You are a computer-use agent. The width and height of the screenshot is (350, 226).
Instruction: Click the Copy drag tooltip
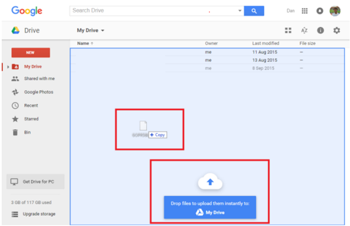[x=158, y=135]
